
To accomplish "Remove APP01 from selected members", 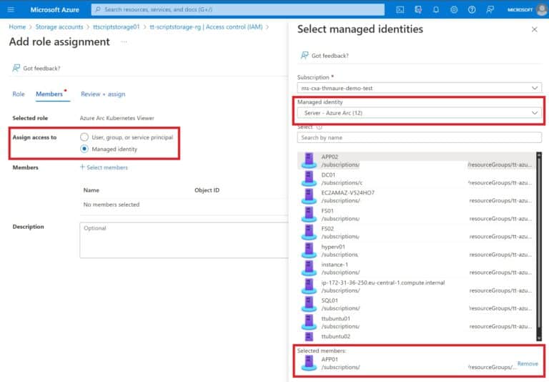I will coord(528,363).
